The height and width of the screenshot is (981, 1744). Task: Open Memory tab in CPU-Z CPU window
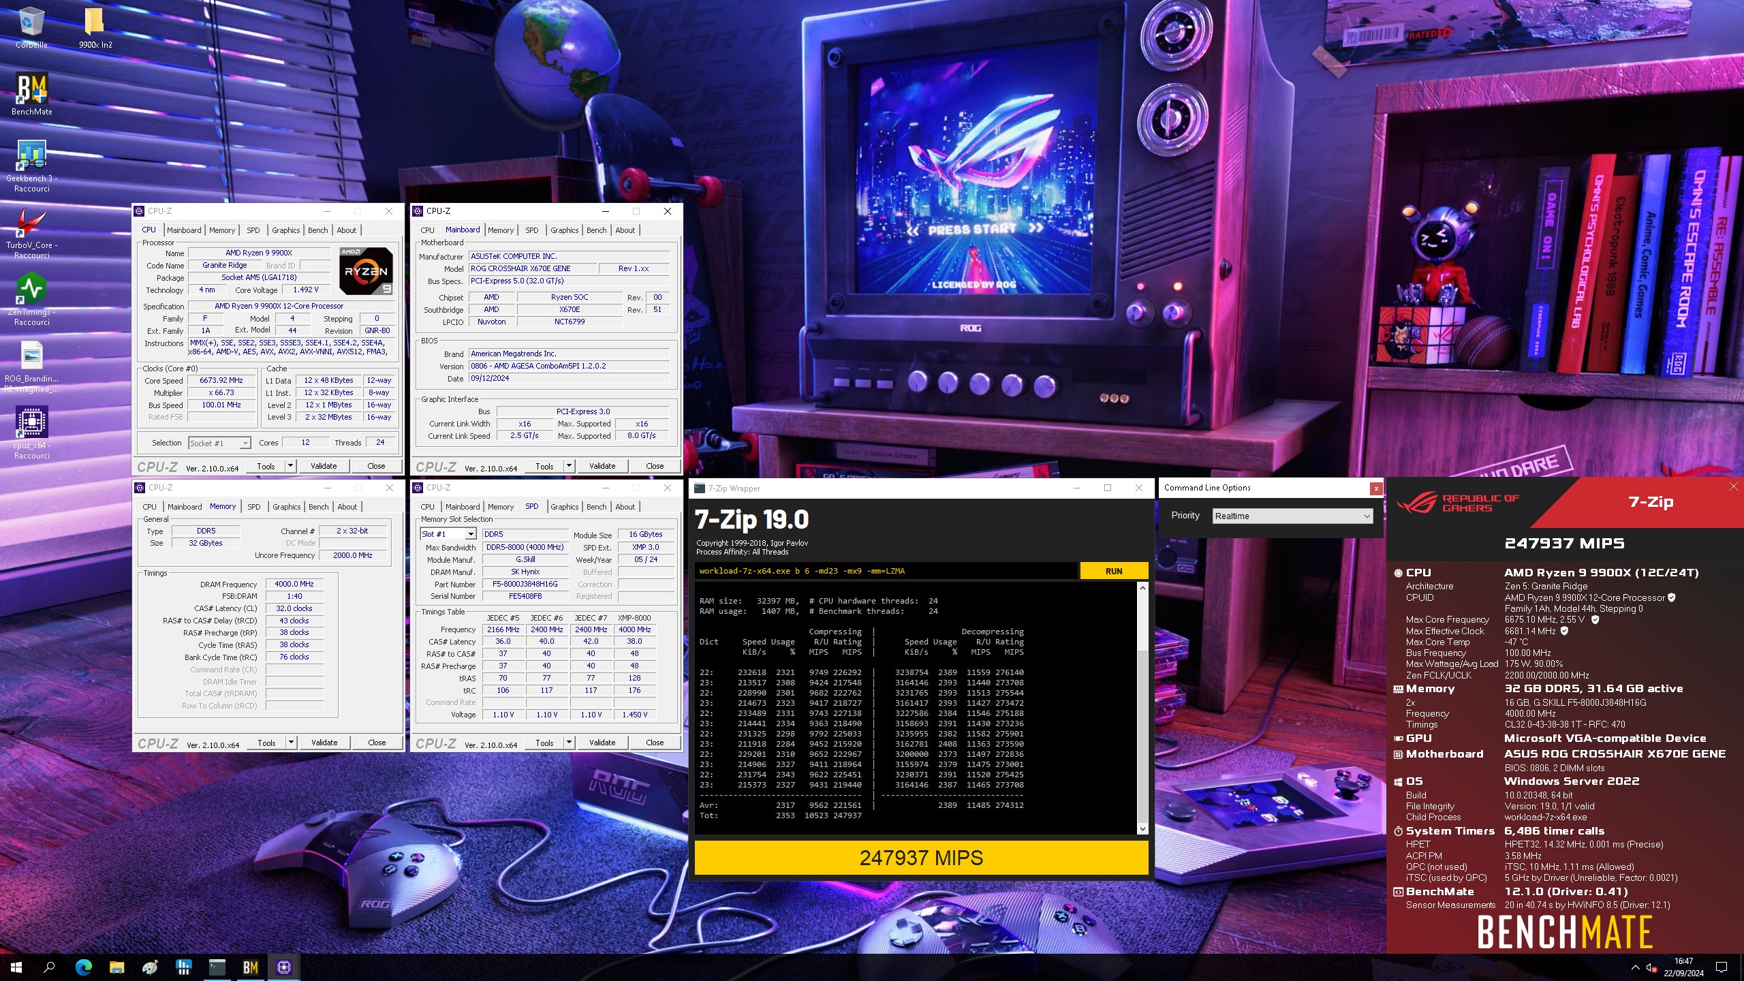point(222,230)
